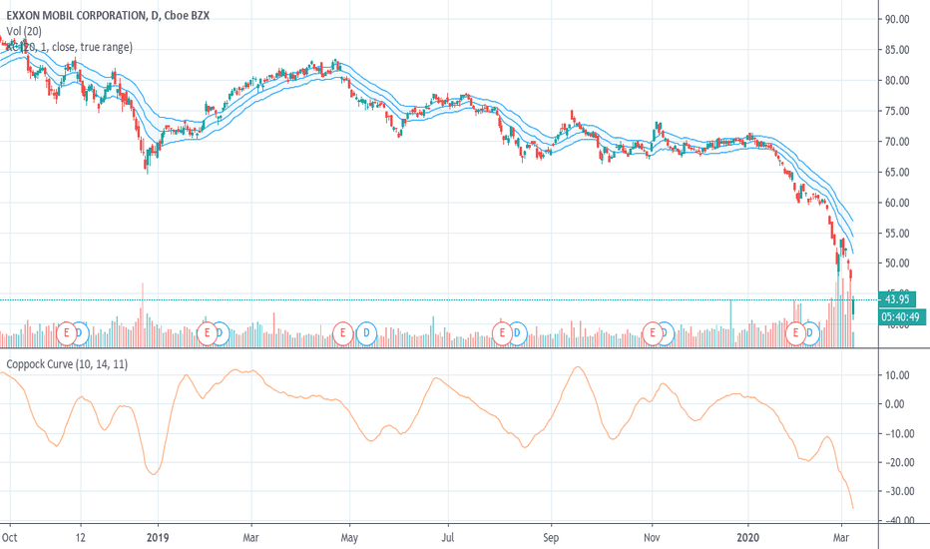Click the 0.00 Coppock scale label
930x549 pixels.
coord(895,404)
